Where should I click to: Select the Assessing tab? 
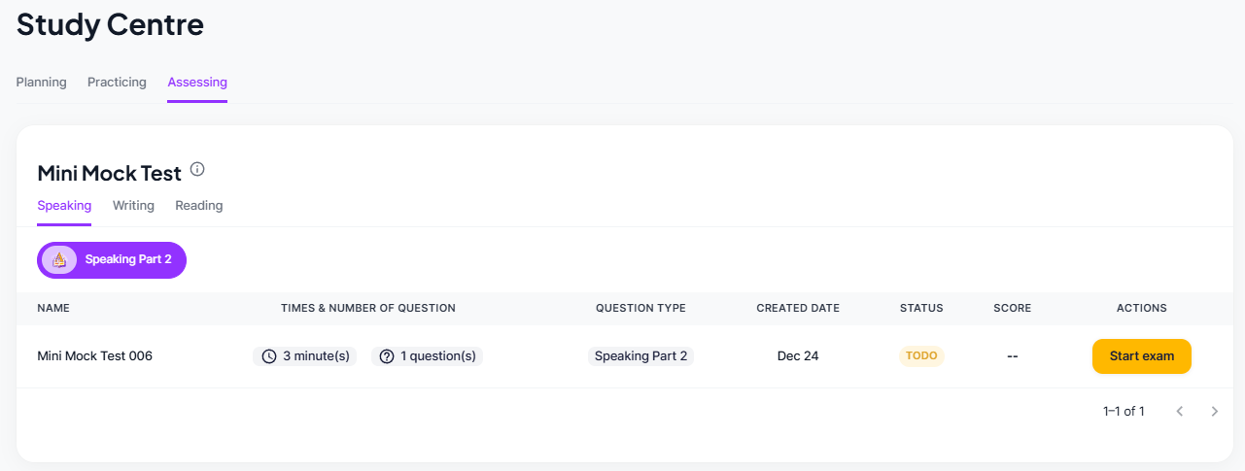[197, 83]
